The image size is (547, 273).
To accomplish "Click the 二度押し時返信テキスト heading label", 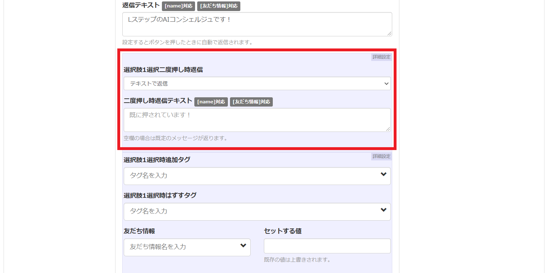I will tap(158, 101).
